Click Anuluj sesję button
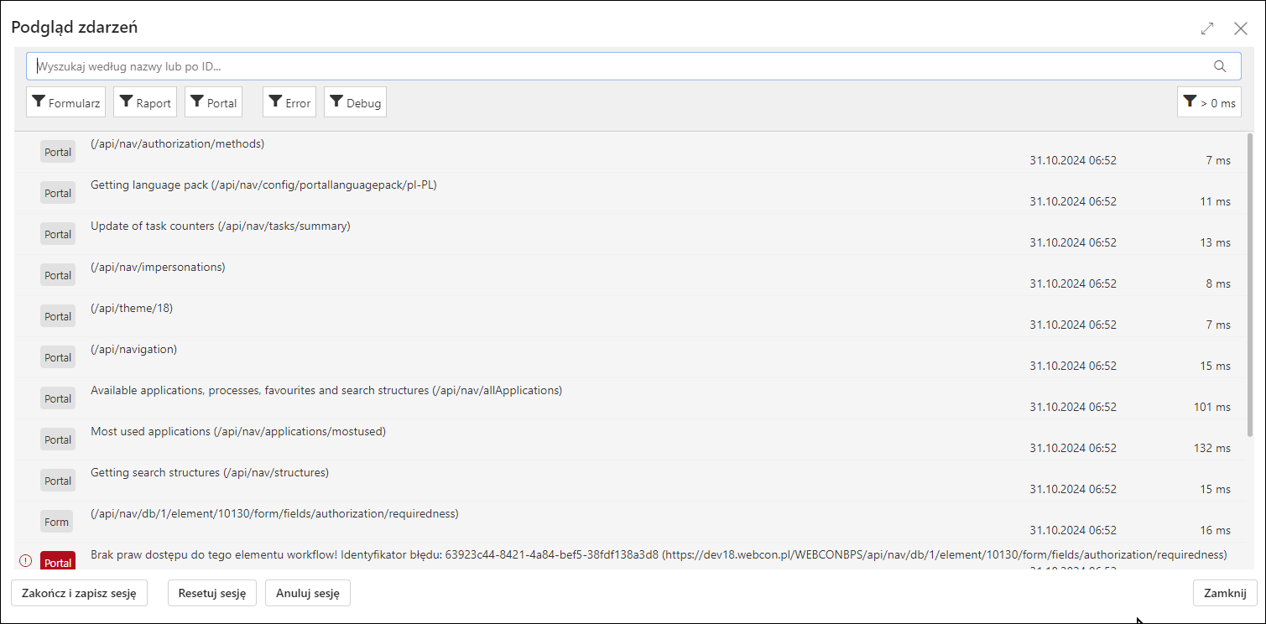 [308, 593]
